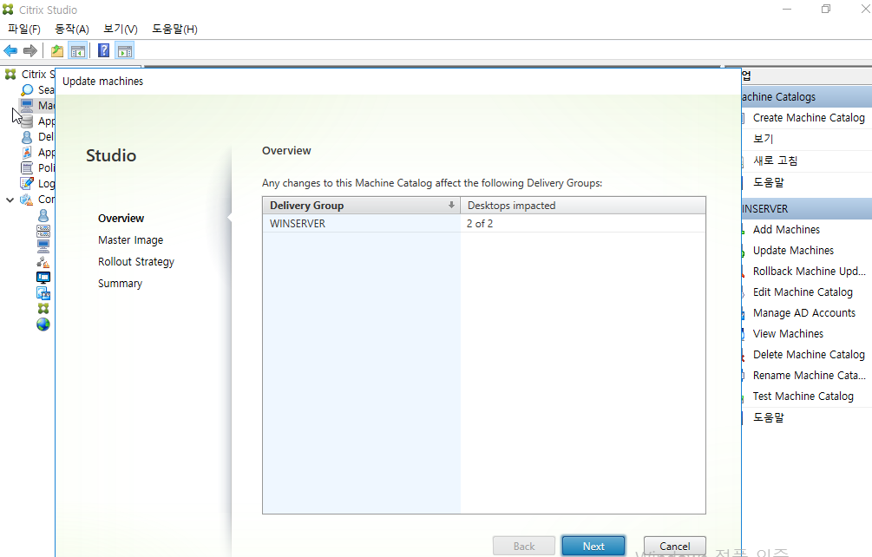Click the Citrix Studio title bar icon

coord(8,10)
